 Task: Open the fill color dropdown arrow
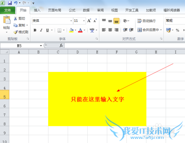point(75,30)
